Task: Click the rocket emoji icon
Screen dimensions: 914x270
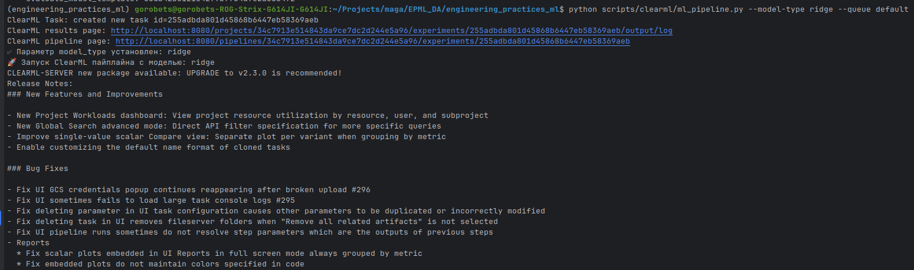Action: pos(11,62)
